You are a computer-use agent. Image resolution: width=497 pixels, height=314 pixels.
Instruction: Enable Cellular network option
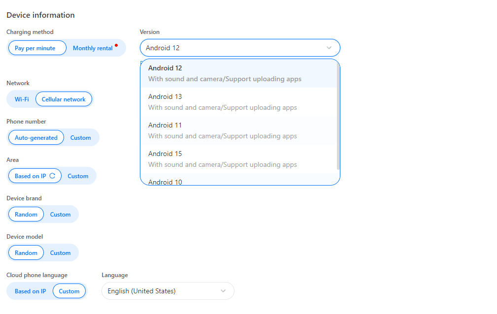tap(64, 99)
